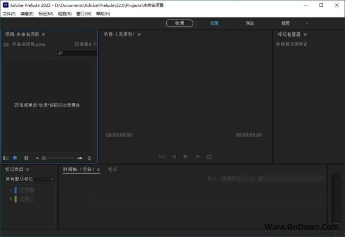Expand the 所有默认标记 dropdown

click(29, 179)
